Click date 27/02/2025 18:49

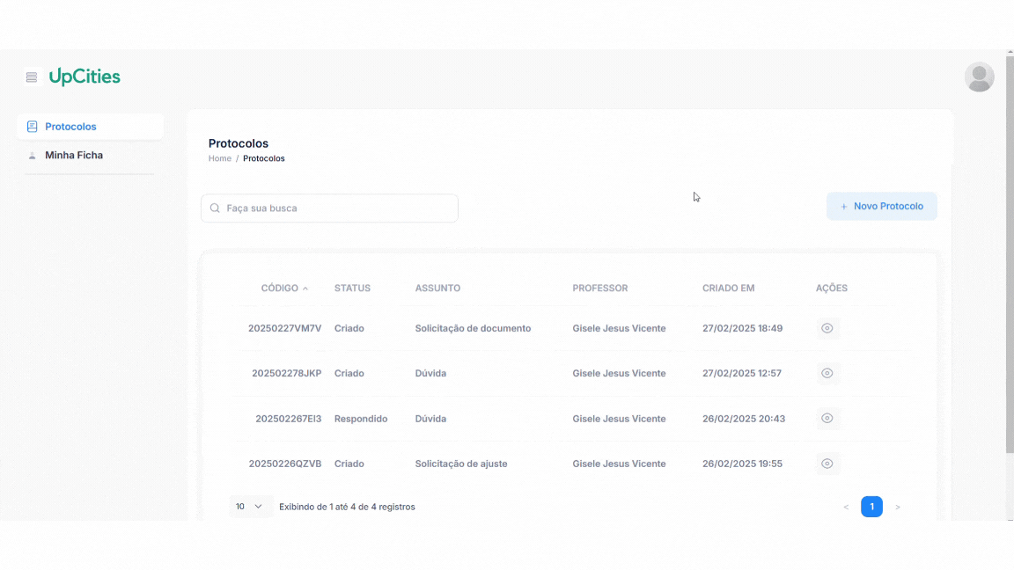click(742, 328)
